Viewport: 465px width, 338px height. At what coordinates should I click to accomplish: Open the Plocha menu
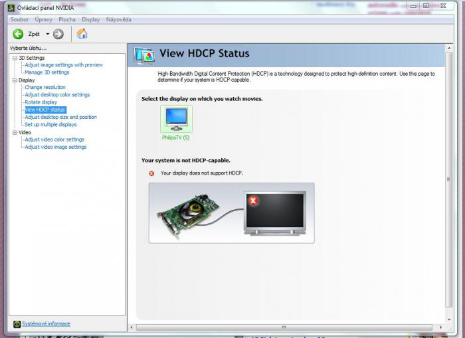(67, 19)
